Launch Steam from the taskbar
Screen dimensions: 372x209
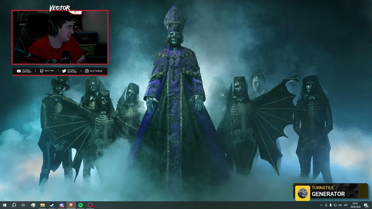(52, 205)
